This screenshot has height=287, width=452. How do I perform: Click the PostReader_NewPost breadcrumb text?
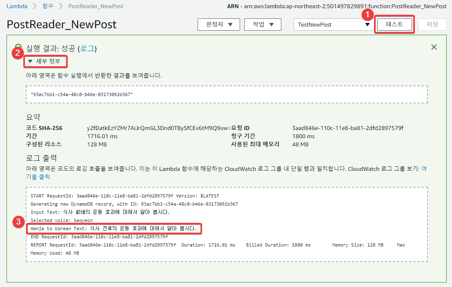tap(96, 6)
